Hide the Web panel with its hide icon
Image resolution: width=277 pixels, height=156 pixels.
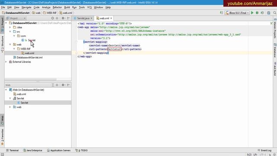click(68, 85)
